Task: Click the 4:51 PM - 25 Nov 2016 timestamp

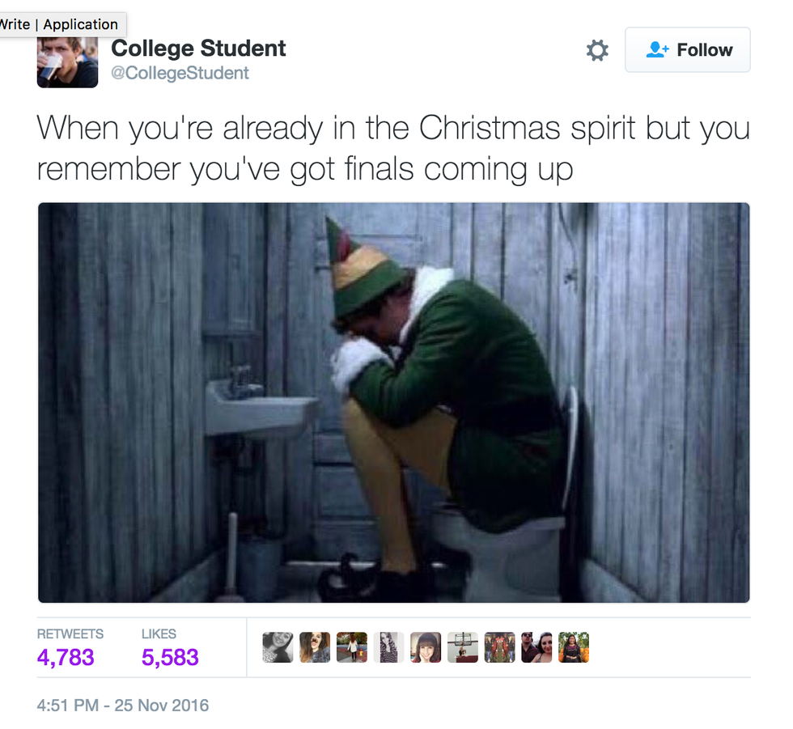Action: pyautogui.click(x=123, y=706)
